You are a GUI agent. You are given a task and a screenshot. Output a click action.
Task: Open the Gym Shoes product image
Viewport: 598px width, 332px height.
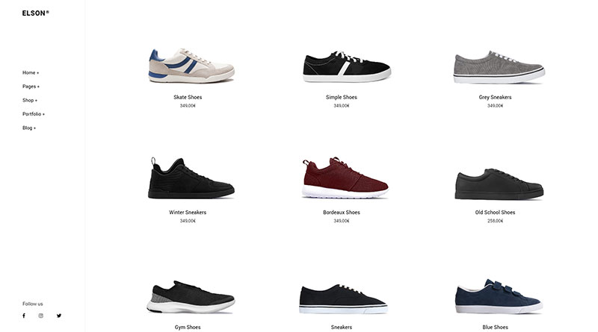click(x=191, y=297)
